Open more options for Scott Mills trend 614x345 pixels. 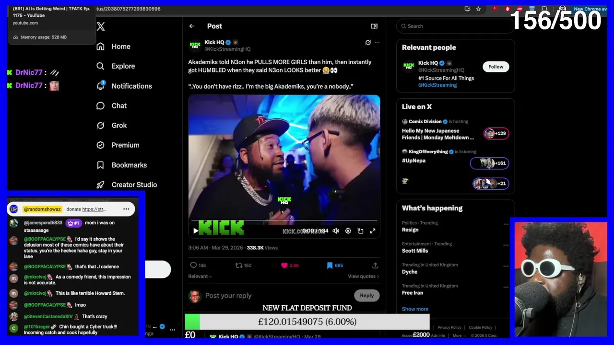(506, 245)
